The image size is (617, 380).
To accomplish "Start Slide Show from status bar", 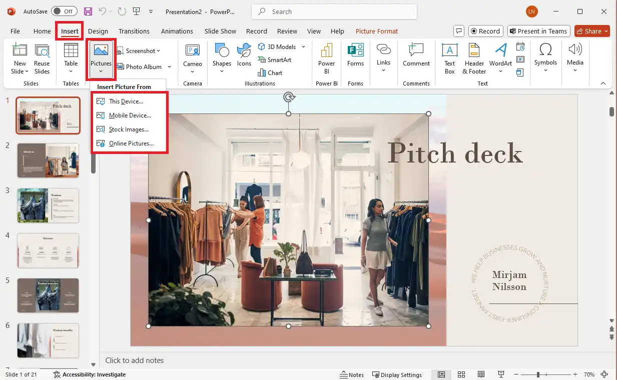I will tap(501, 374).
